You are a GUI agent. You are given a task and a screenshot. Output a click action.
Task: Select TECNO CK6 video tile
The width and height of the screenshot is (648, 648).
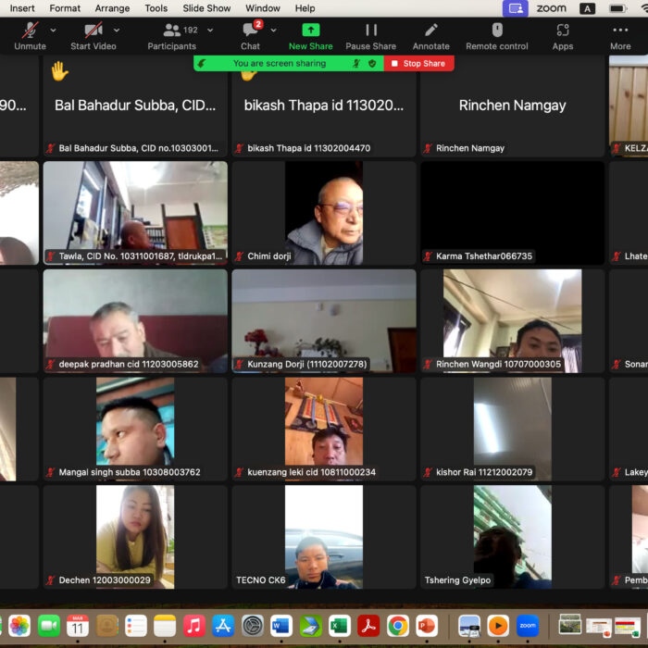[x=324, y=537]
